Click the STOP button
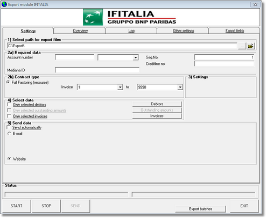The image size is (266, 218). tap(46, 206)
